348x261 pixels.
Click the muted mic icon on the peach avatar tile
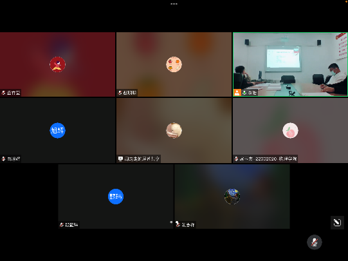coord(236,159)
